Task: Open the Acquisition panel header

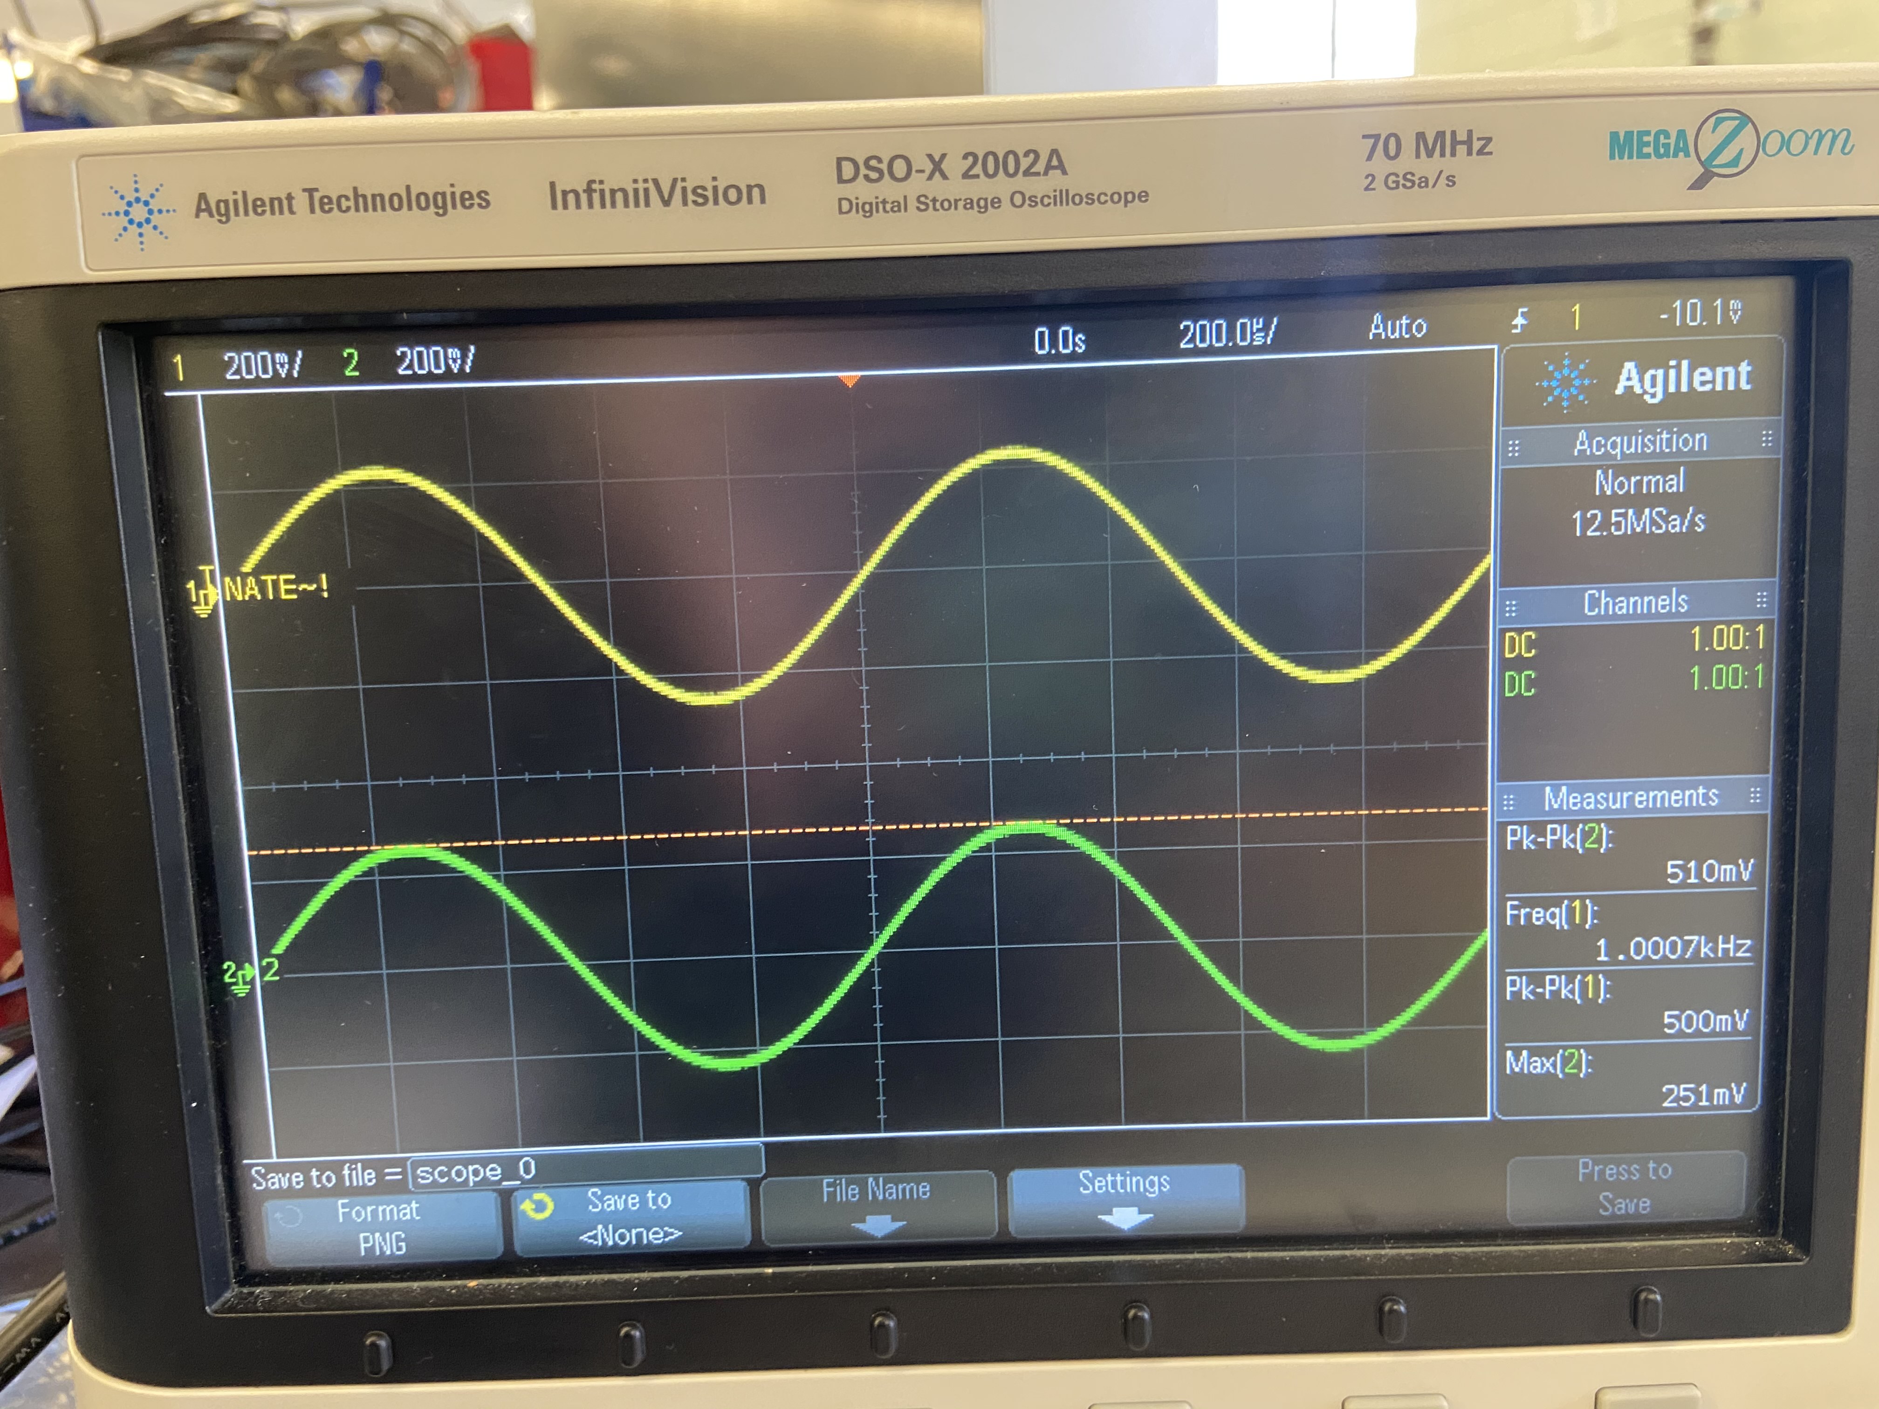Action: point(1639,443)
